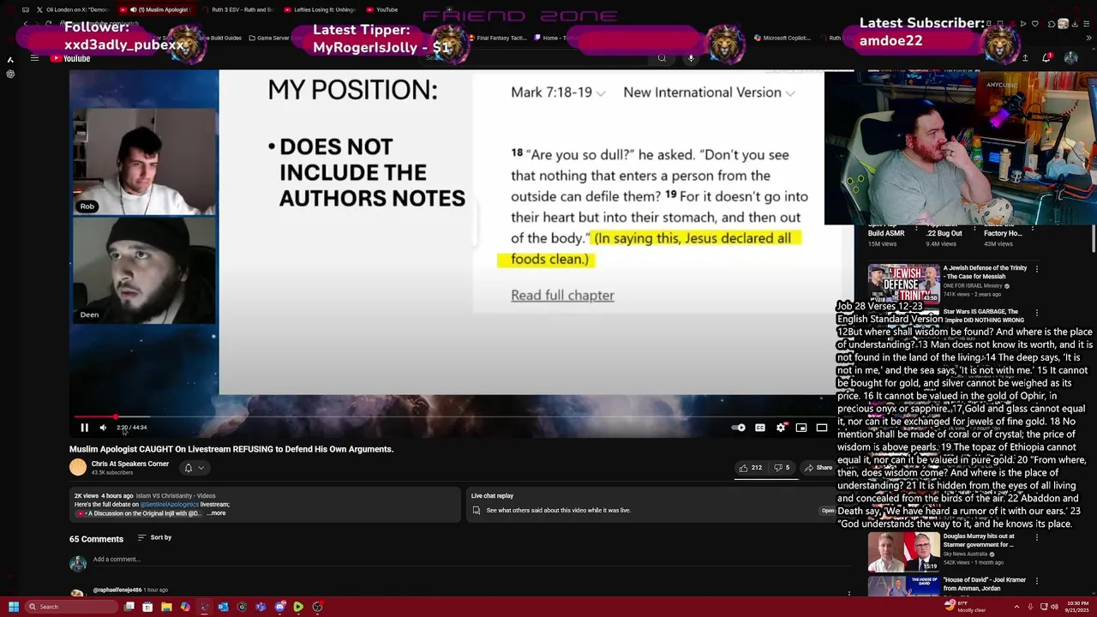Enable theater mode view

(822, 428)
